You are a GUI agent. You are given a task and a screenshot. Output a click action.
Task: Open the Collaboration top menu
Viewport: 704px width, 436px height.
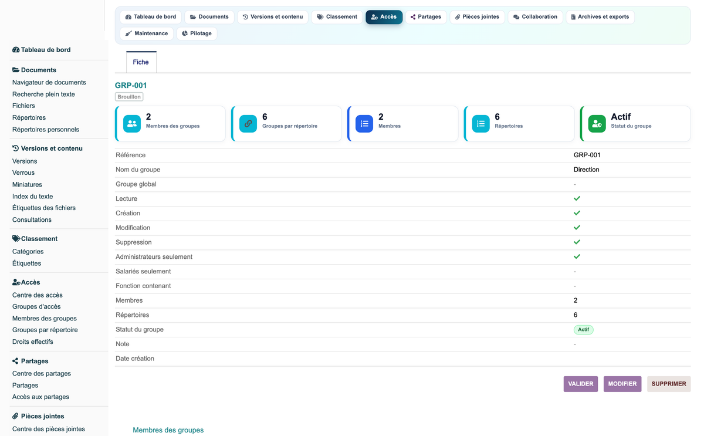[536, 17]
